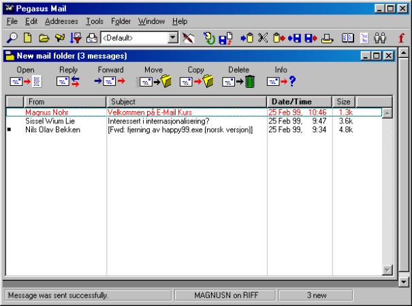This screenshot has height=306, width=412.
Task: Click the main window scroll up arrow
Action: coord(404,52)
